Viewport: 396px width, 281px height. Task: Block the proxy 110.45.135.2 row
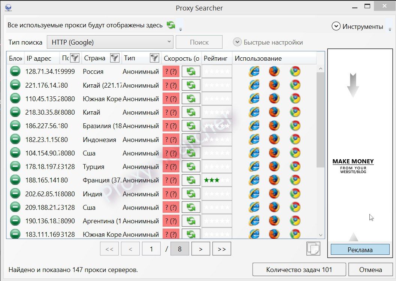pos(15,99)
